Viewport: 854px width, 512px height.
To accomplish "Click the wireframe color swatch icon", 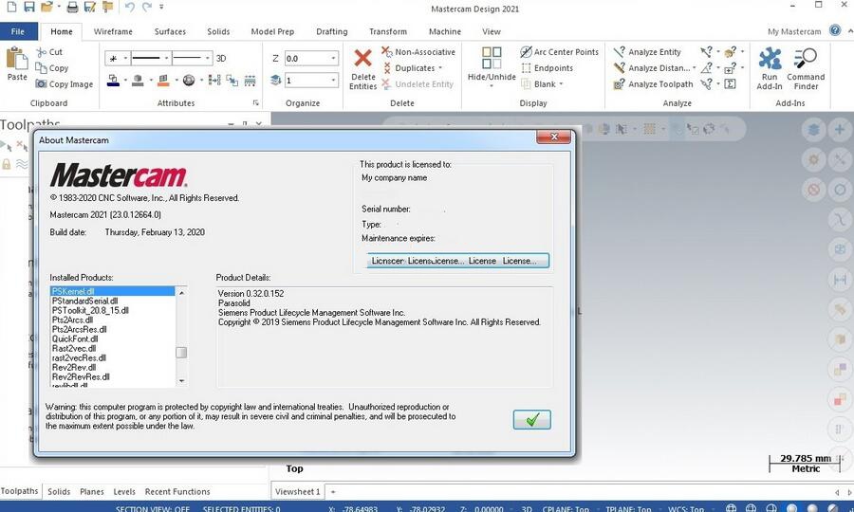I will (113, 81).
